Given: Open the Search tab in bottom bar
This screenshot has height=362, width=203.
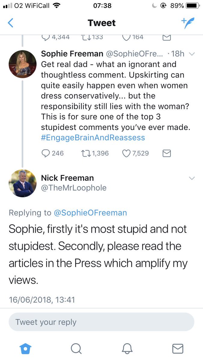Looking at the screenshot, I should pos(76,349).
